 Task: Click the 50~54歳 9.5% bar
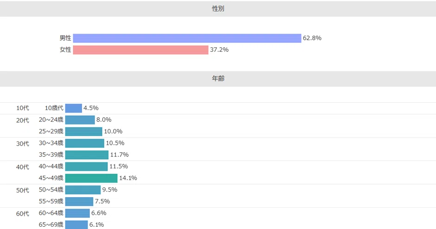83,190
